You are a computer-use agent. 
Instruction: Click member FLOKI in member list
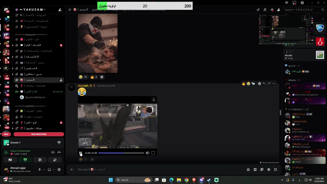pos(305,145)
